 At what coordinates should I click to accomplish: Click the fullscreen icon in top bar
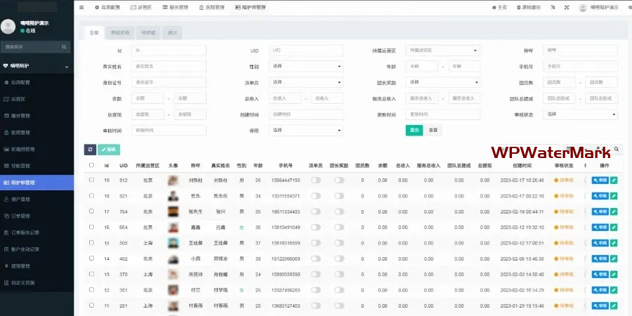(x=566, y=7)
